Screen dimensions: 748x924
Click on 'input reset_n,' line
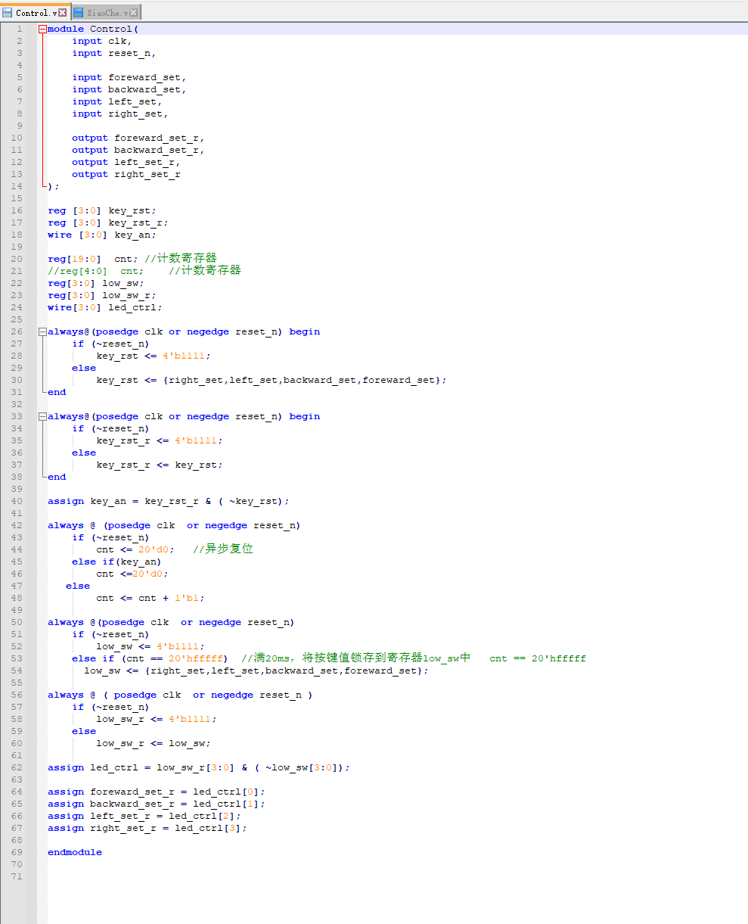(114, 53)
